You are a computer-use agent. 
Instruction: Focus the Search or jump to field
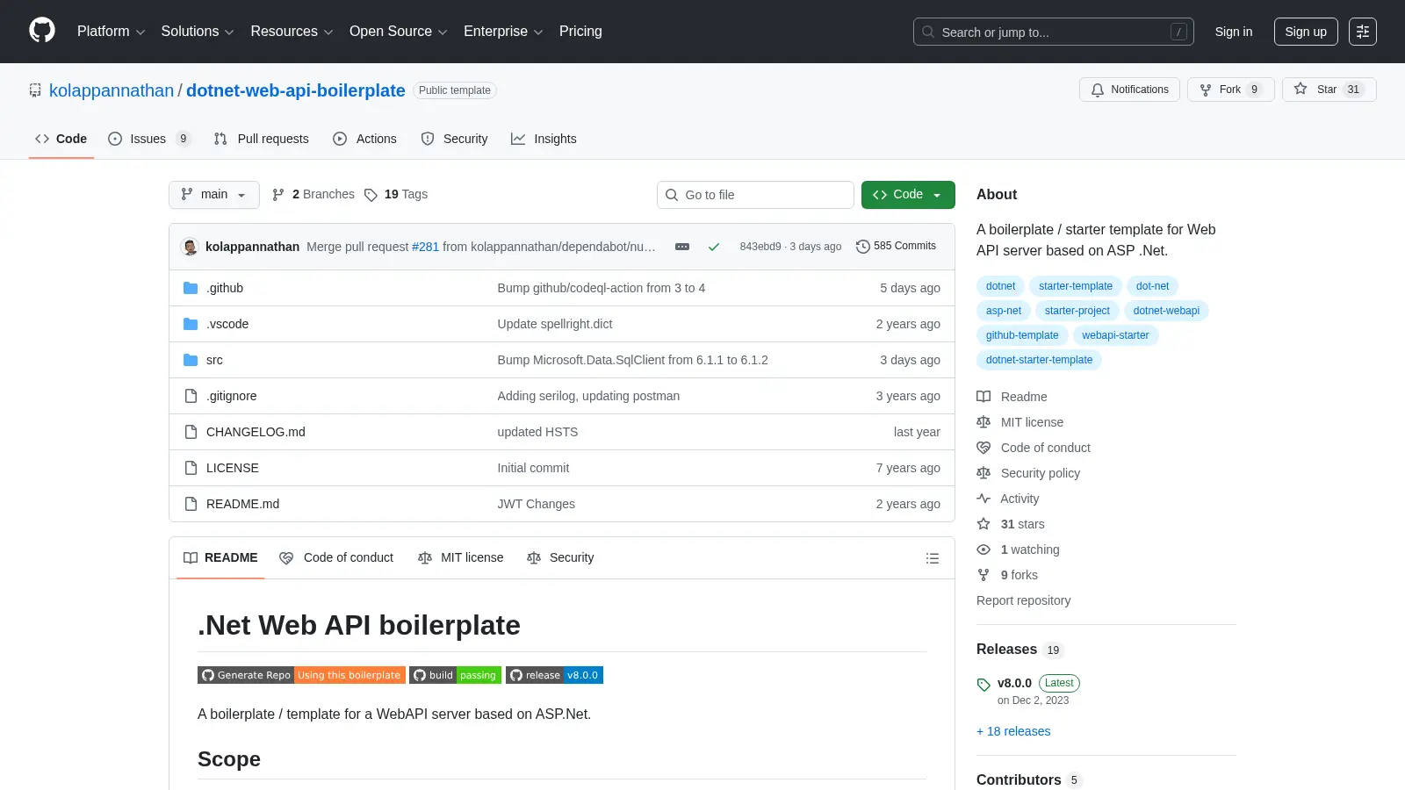pyautogui.click(x=1054, y=32)
